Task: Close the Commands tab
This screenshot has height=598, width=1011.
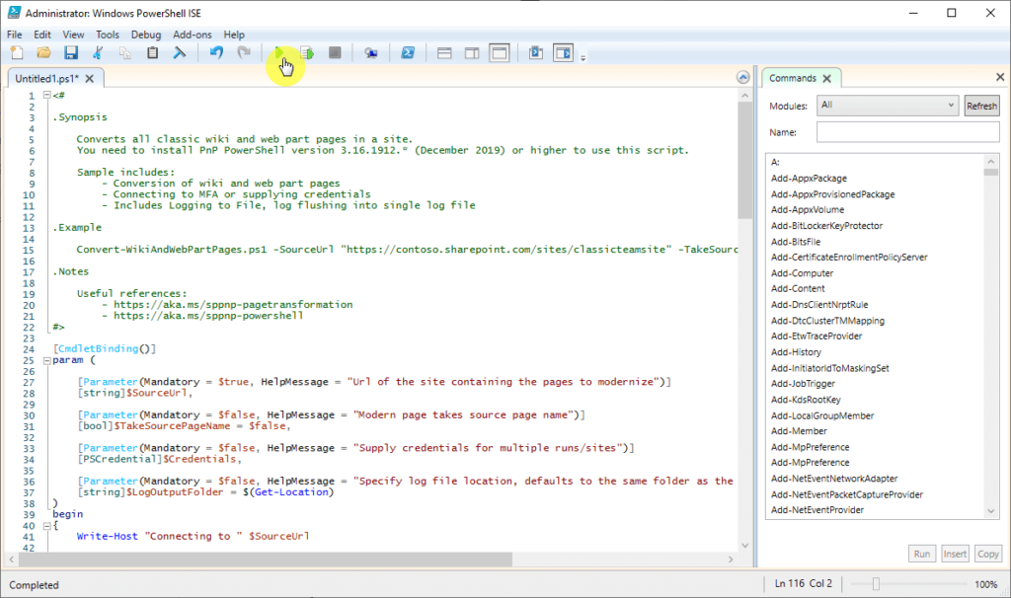Action: pos(826,78)
